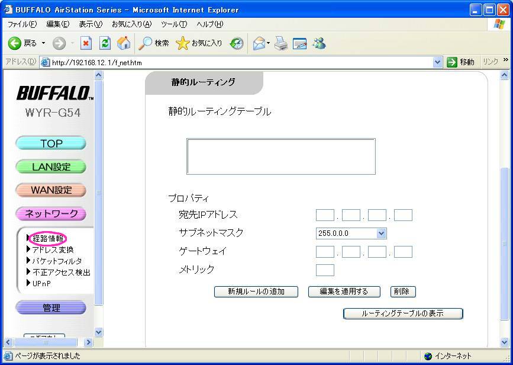This screenshot has width=513, height=365.
Task: Click the IE Back arrow button
Action: 15,43
